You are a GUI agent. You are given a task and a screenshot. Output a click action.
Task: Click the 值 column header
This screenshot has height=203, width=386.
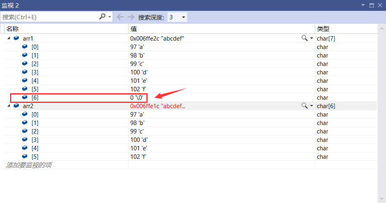point(222,29)
